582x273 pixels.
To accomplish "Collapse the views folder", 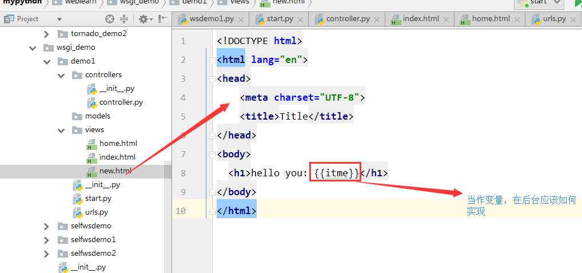I will (61, 130).
